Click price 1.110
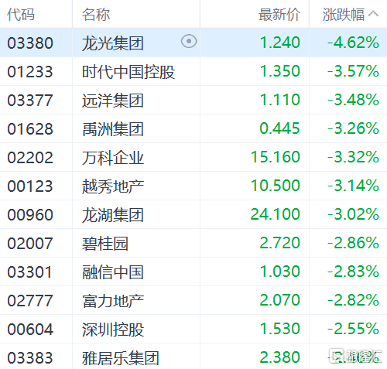Viewport: 387px width, 369px height. 280,100
